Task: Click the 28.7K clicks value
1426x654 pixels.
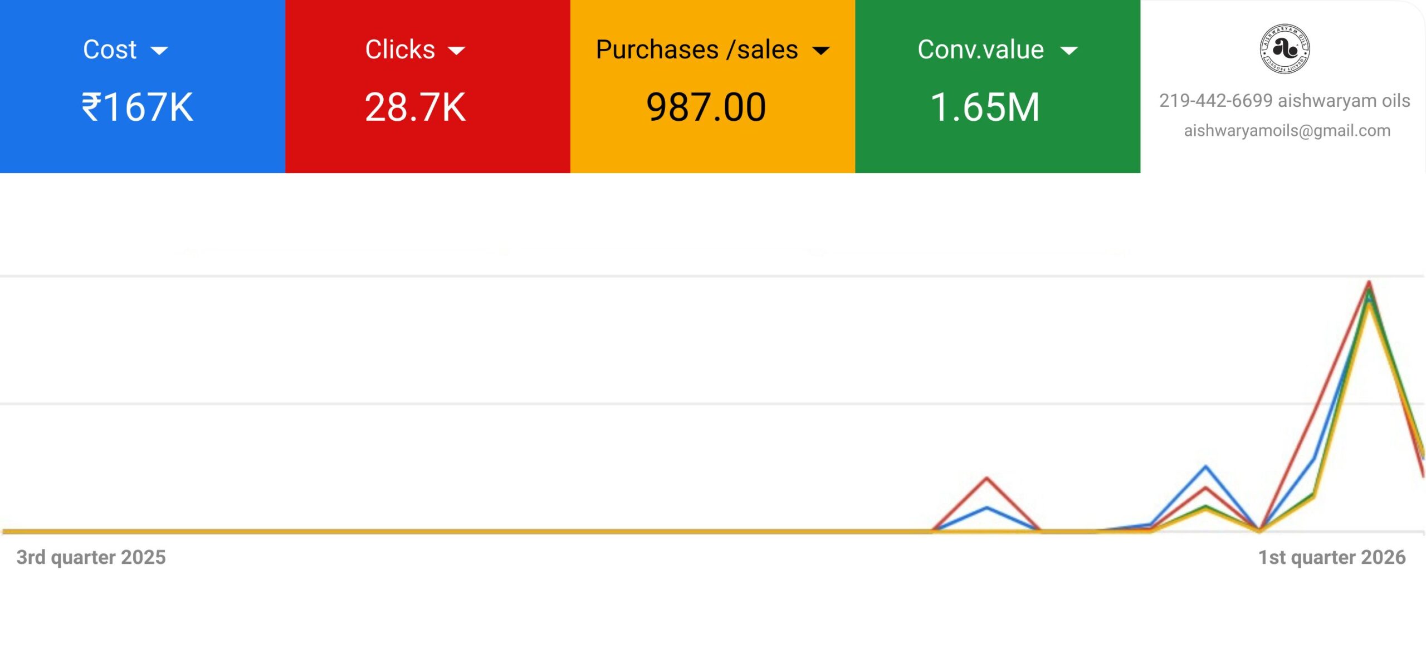Action: [415, 107]
